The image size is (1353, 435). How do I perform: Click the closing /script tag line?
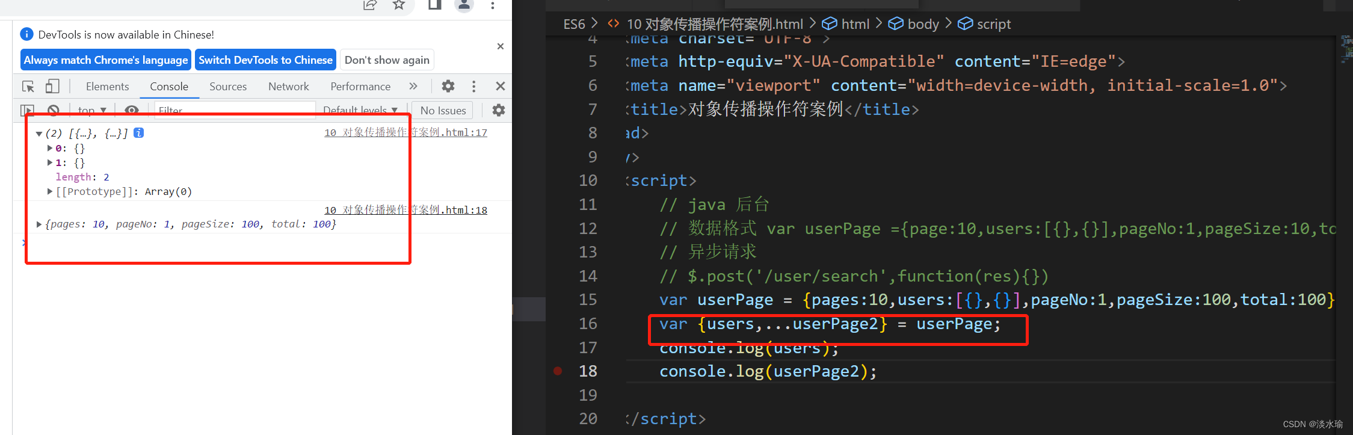coord(665,419)
